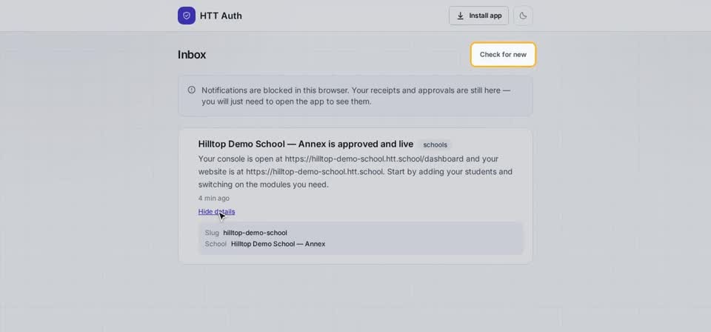
Task: Click the School label in details
Action: click(216, 244)
